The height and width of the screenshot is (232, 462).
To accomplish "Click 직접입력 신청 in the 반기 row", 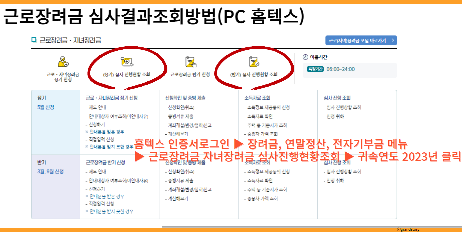I will (x=100, y=204).
